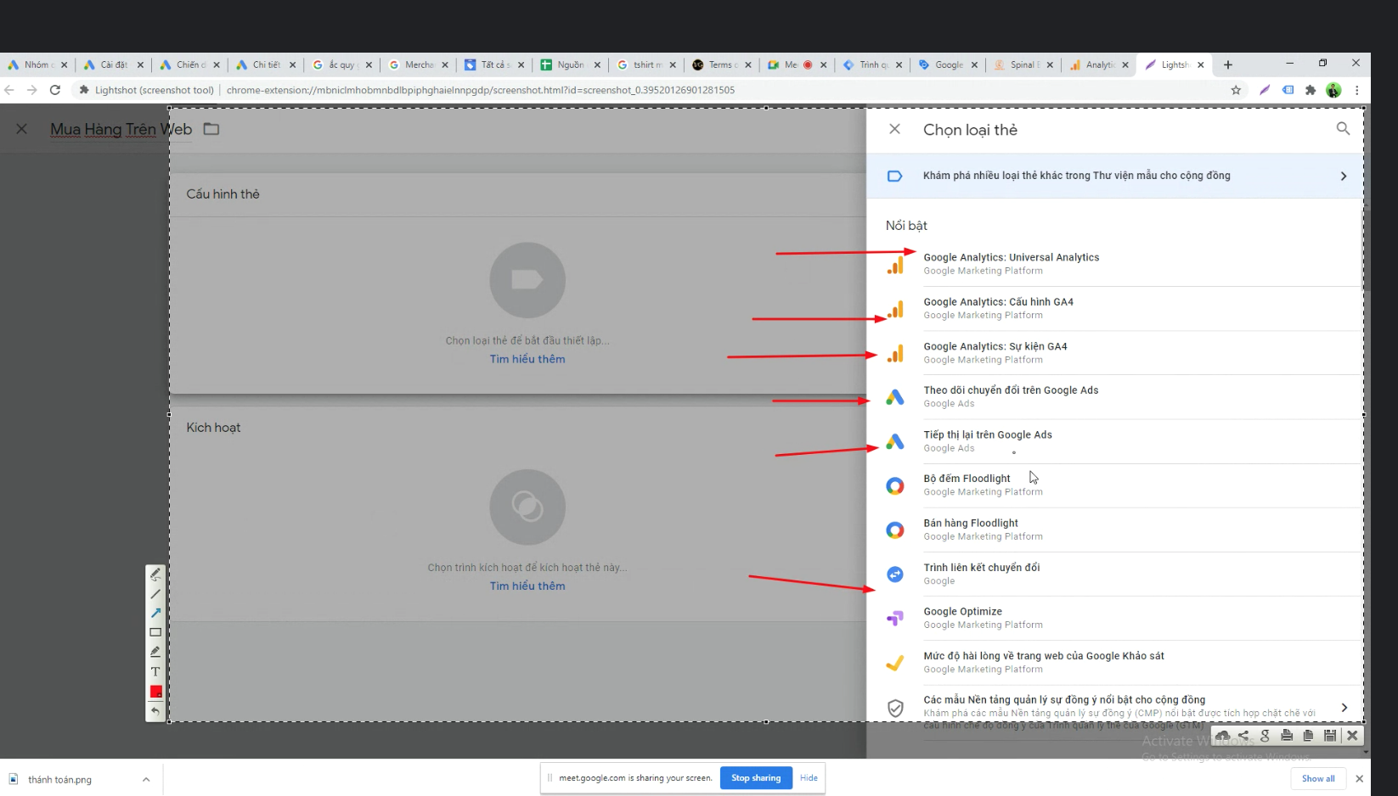Select the Lightshot marker highlighter tool

pos(155,652)
